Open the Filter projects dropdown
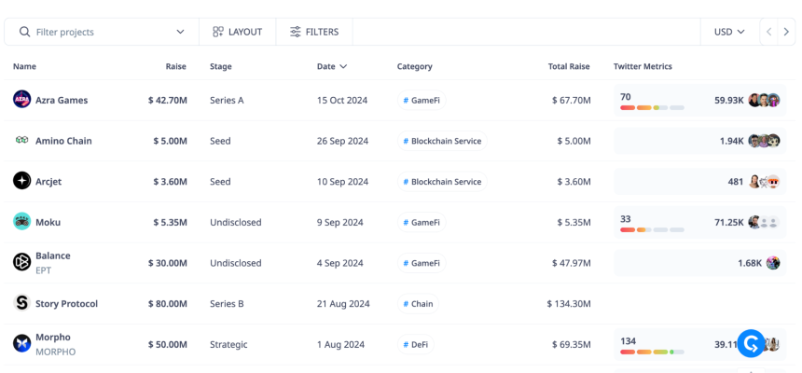802x373 pixels. tap(180, 32)
